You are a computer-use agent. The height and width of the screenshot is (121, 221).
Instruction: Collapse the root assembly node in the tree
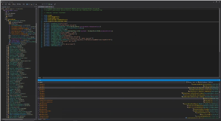click(x=2, y=9)
